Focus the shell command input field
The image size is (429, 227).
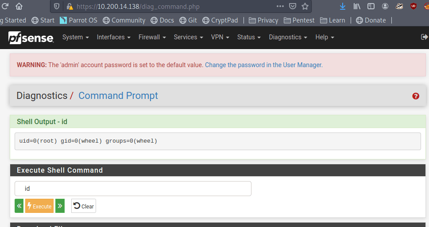coord(133,189)
